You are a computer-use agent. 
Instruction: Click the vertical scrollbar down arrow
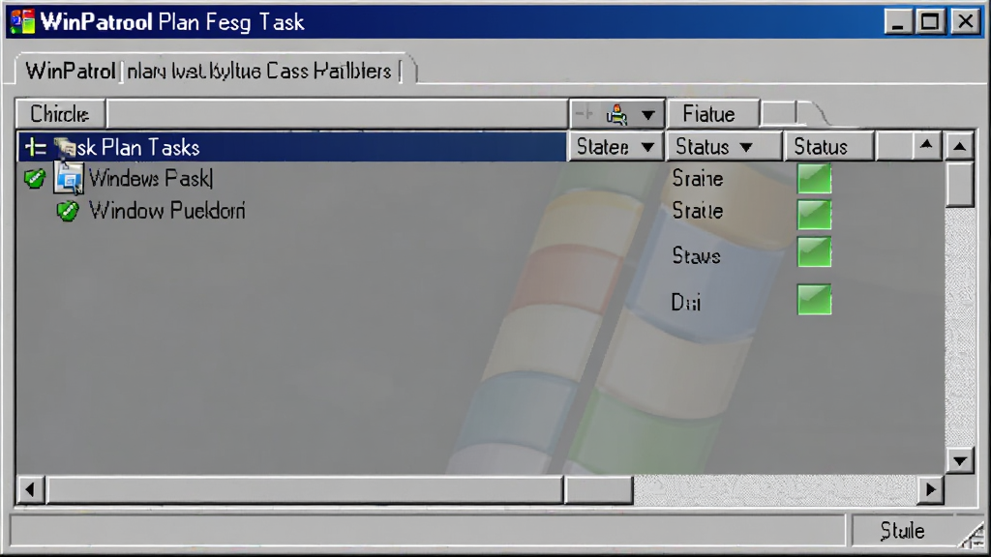959,460
